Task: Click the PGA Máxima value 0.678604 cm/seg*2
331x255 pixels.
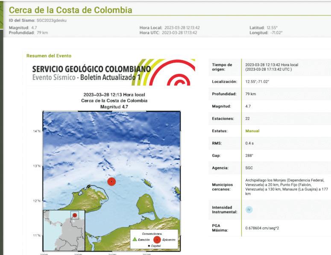Action: [x=262, y=228]
